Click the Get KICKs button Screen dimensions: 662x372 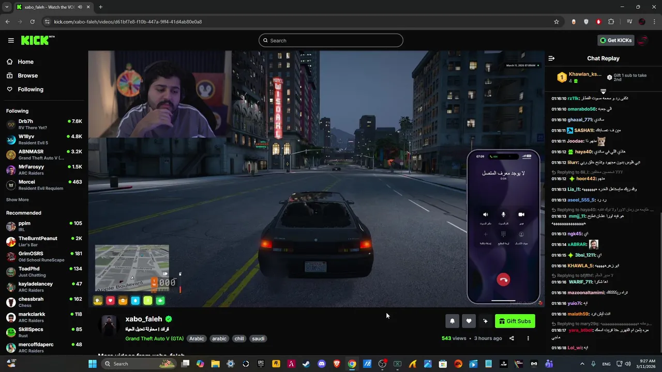tap(615, 40)
